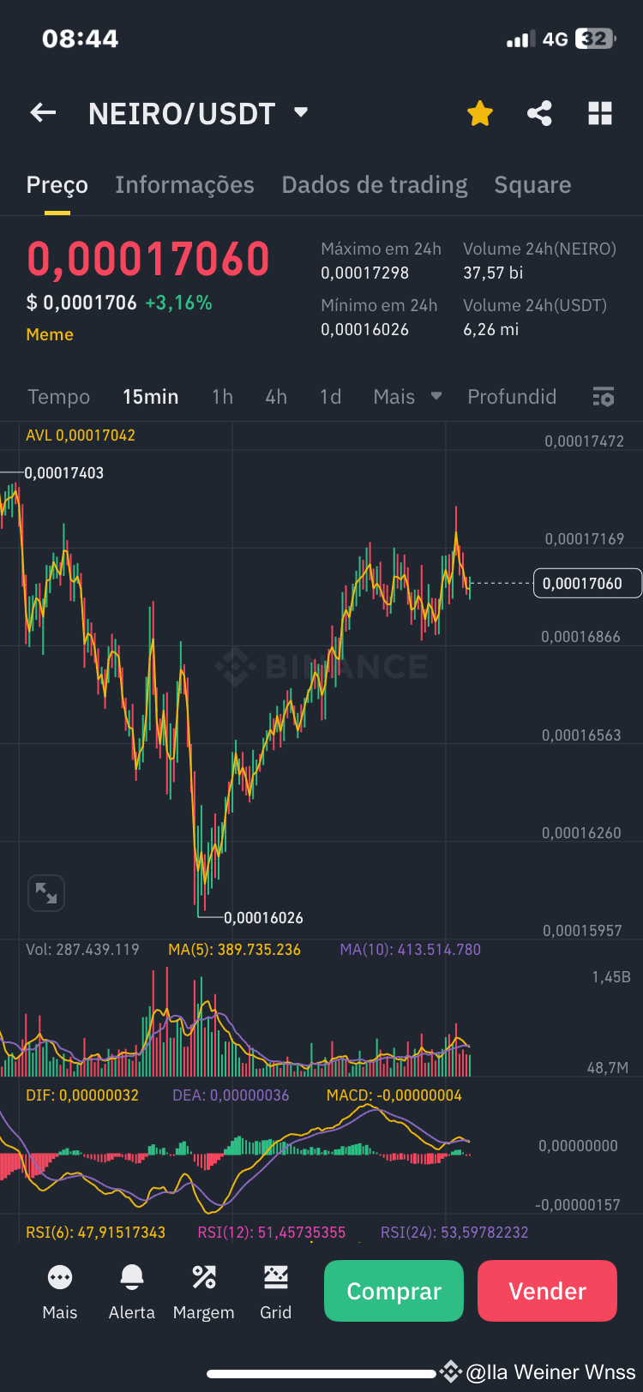Open chart indicator settings icon beside Profundid
643x1392 pixels.
(603, 396)
